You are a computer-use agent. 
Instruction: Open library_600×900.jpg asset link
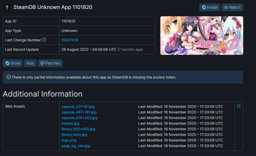coord(78,129)
